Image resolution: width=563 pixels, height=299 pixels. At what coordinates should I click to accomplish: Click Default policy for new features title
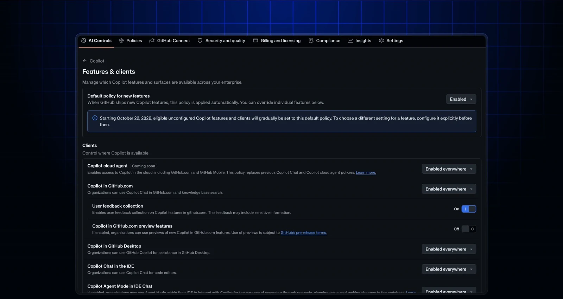119,96
